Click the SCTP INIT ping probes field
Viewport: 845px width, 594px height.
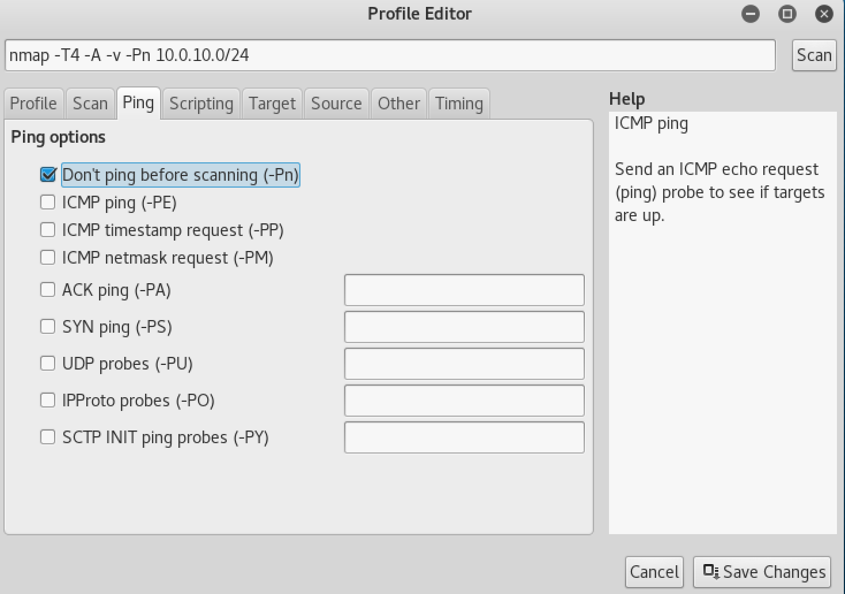tap(464, 437)
